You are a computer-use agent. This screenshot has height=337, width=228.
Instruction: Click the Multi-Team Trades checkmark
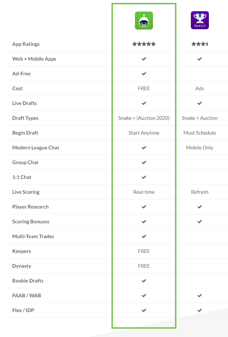(144, 236)
